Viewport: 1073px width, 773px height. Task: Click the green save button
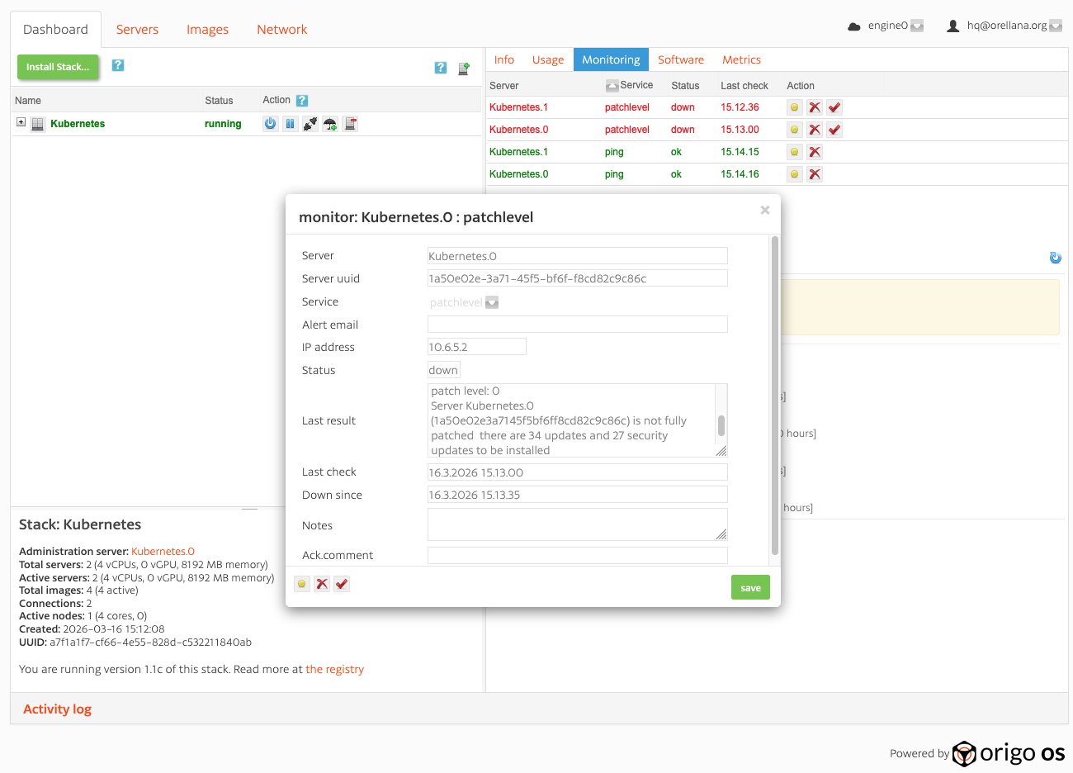click(750, 587)
